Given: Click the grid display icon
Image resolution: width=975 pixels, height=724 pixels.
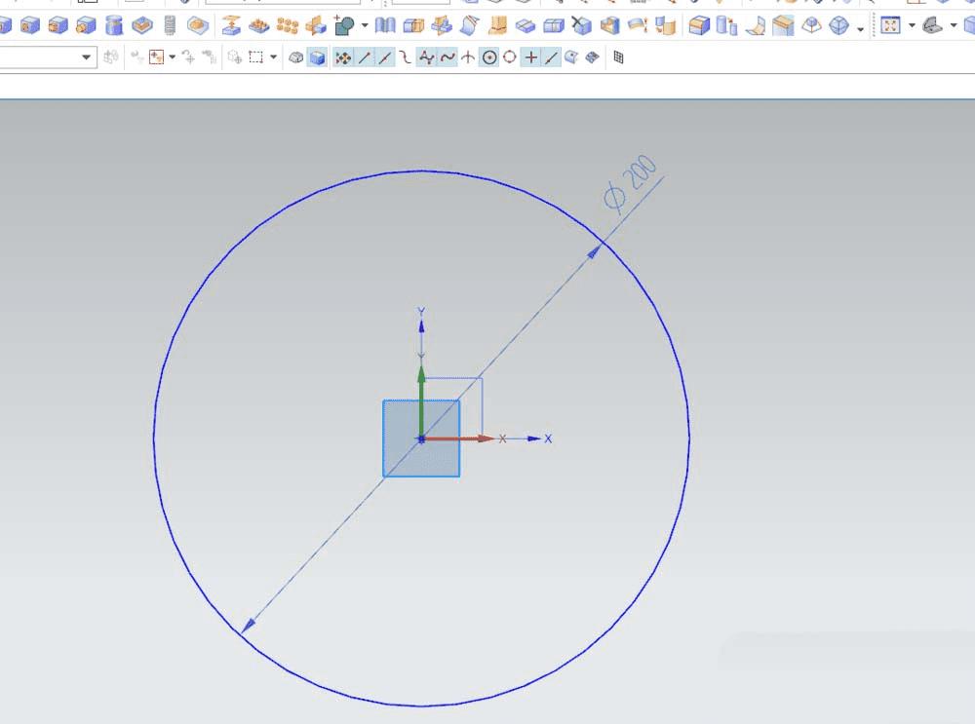Looking at the screenshot, I should (618, 57).
